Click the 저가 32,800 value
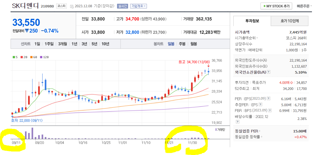Image resolution: width=322 pixels, height=155 pixels. tap(132, 32)
